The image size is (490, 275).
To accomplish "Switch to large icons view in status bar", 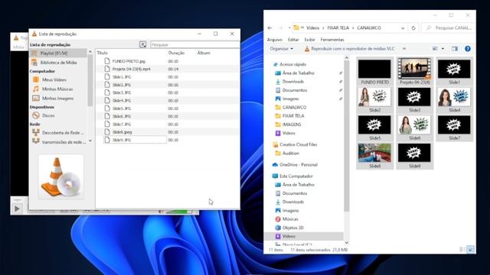I will 470,250.
